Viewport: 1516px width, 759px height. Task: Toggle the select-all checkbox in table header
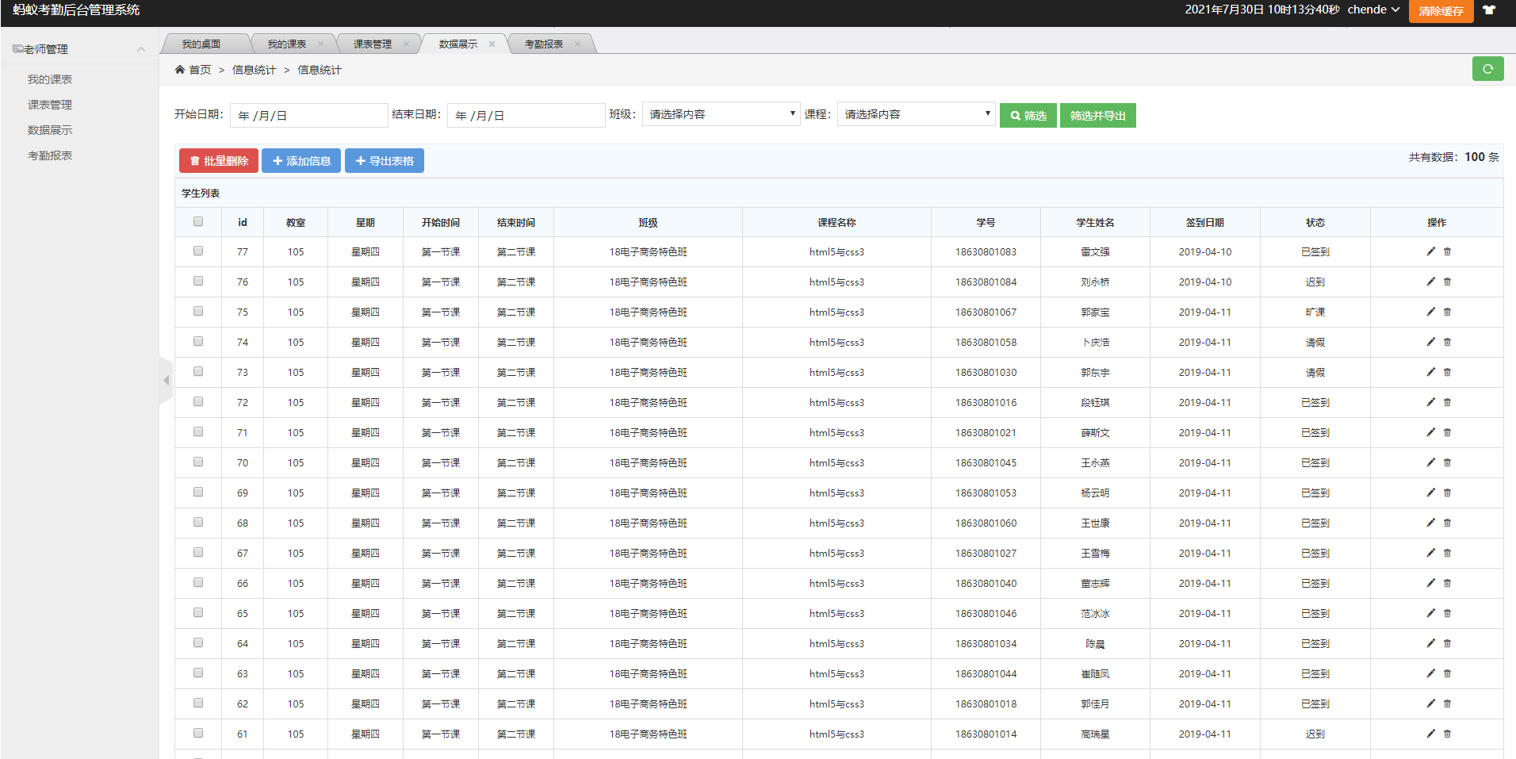[x=198, y=222]
